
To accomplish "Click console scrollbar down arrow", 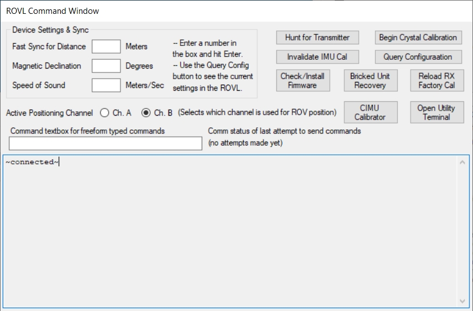I will coord(463,301).
